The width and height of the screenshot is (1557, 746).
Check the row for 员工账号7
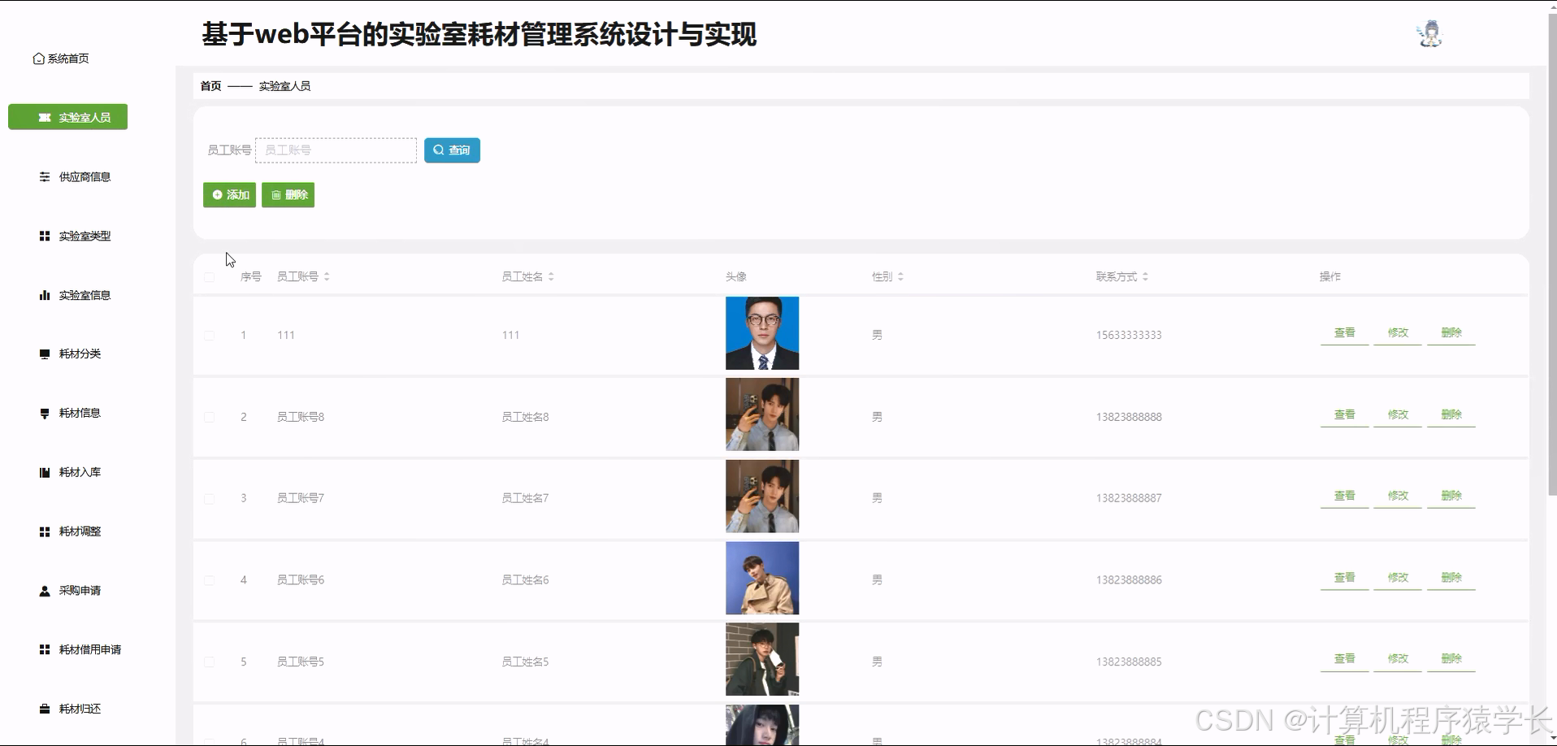(209, 498)
